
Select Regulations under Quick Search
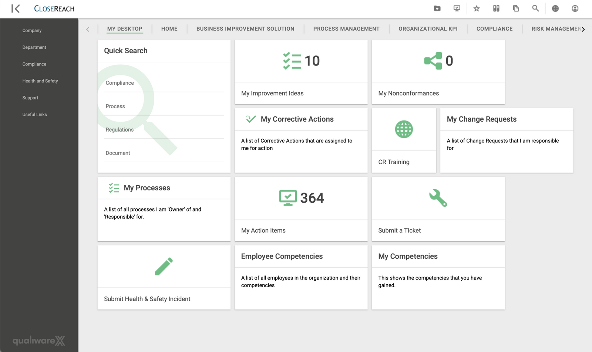pyautogui.click(x=120, y=129)
